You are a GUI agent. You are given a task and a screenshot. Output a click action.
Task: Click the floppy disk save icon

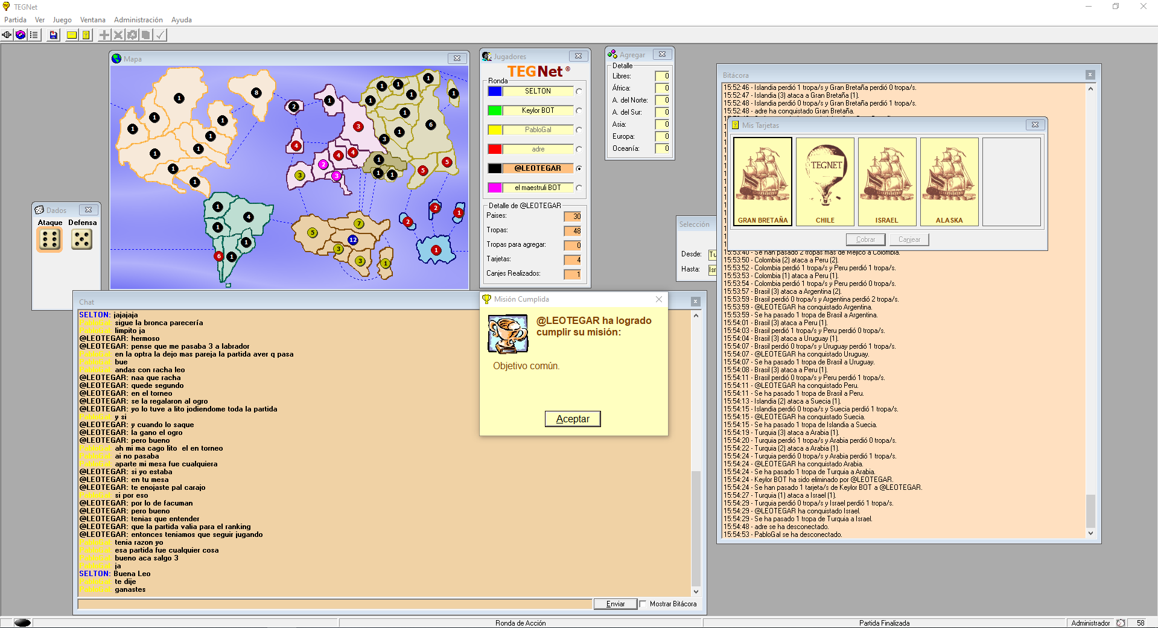coord(54,35)
